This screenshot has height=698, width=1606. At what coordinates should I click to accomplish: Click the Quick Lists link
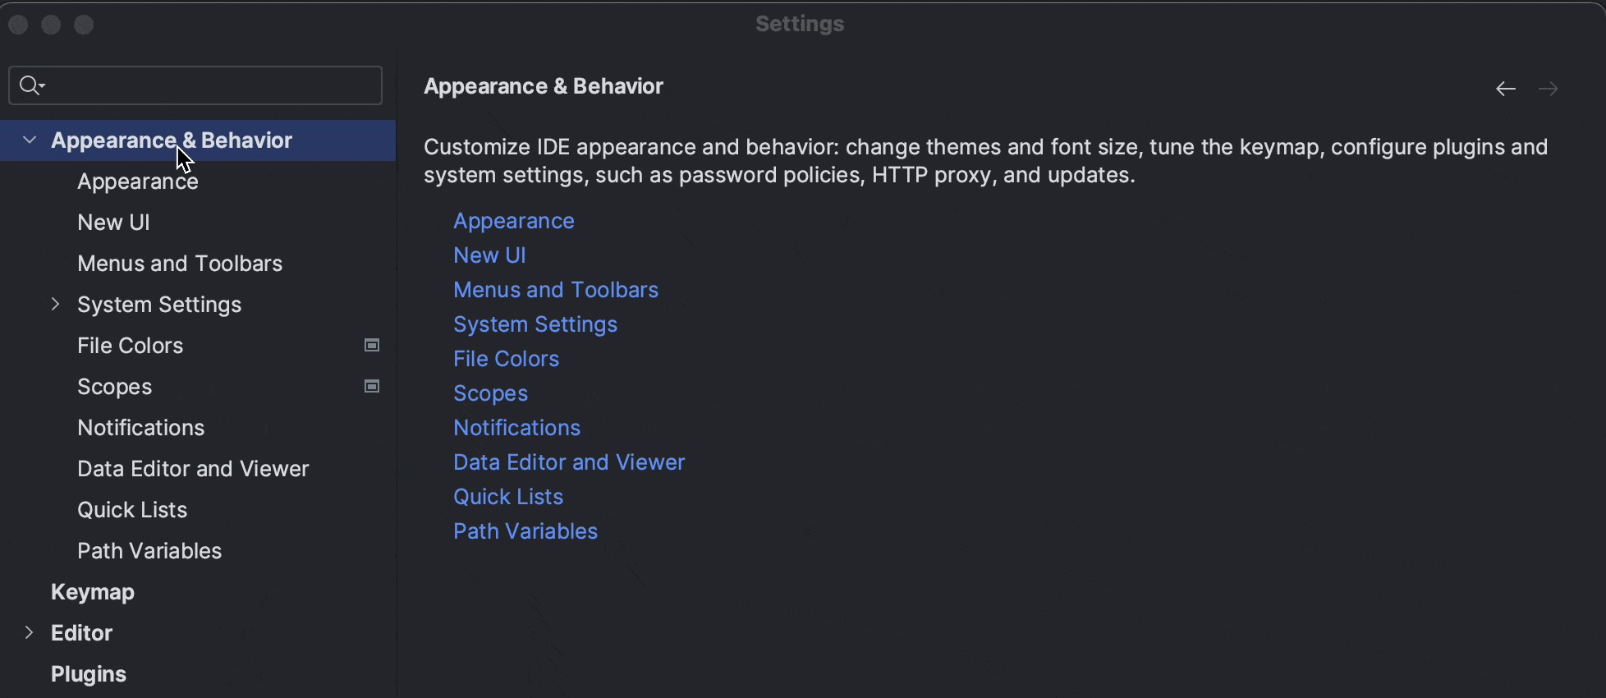(x=507, y=497)
